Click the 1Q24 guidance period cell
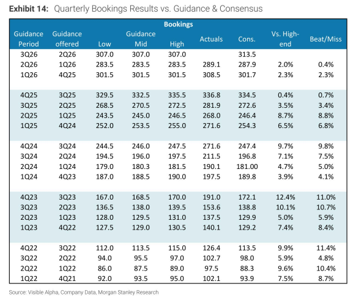The width and height of the screenshot is (356, 300). click(x=29, y=177)
